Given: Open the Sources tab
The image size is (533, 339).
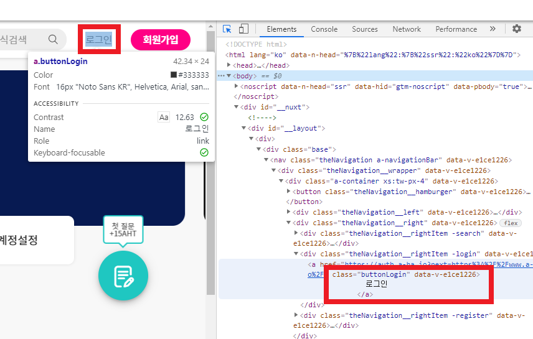Looking at the screenshot, I should click(365, 29).
